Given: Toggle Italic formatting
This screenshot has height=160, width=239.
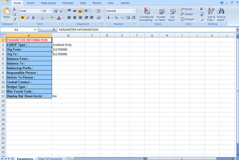Looking at the screenshot, I should pos(28,18).
